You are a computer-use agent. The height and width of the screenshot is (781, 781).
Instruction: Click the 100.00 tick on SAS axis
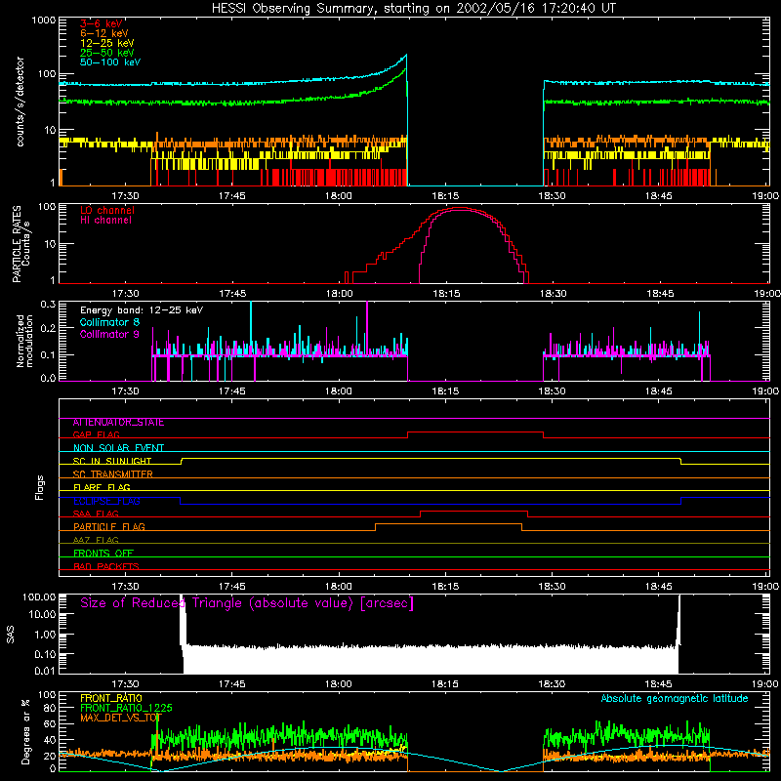click(x=39, y=597)
